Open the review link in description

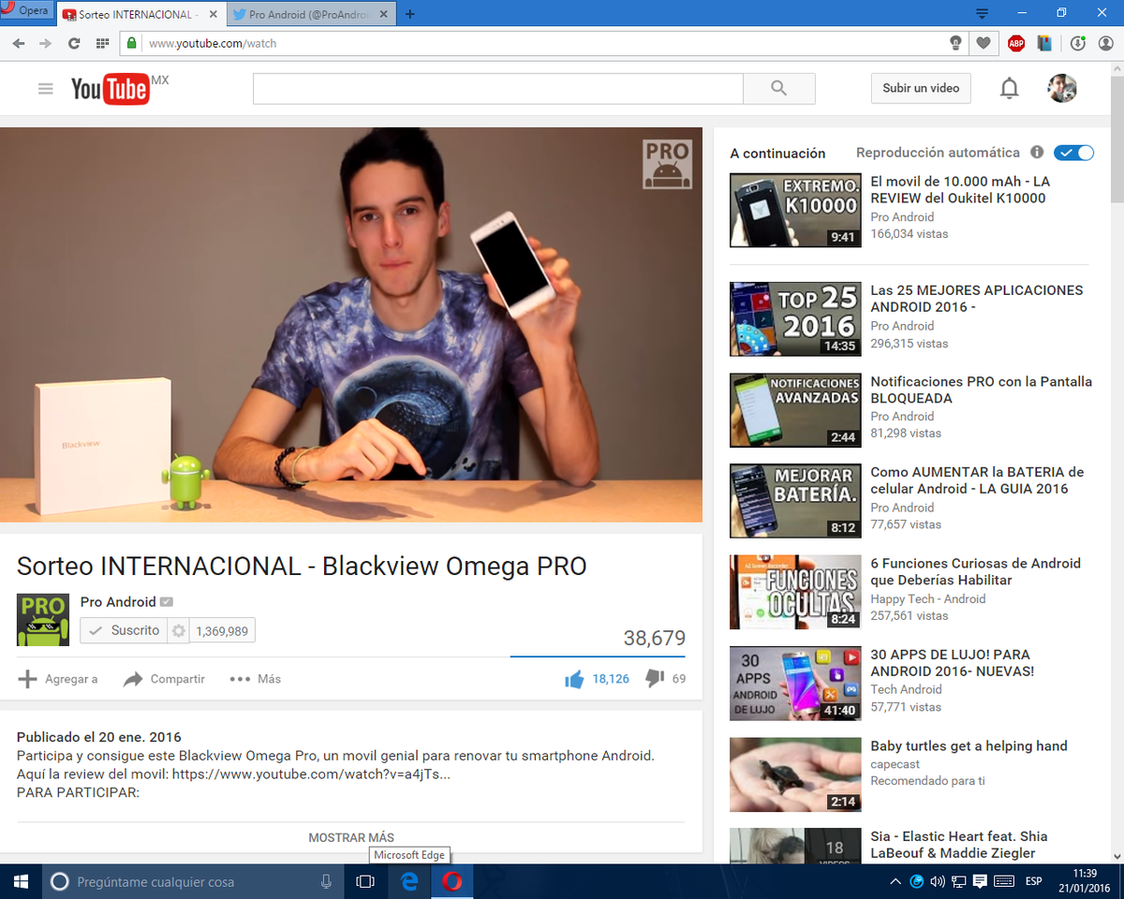311,774
